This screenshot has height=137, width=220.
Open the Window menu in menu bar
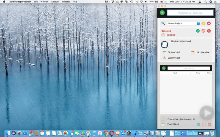tap(44, 2)
